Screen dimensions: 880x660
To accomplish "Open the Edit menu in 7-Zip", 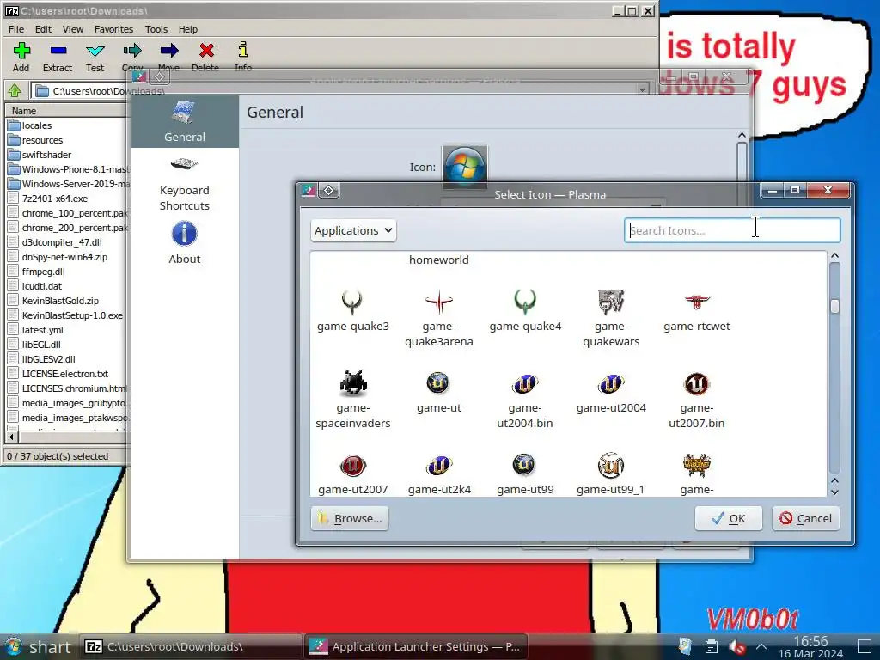I will coord(43,29).
